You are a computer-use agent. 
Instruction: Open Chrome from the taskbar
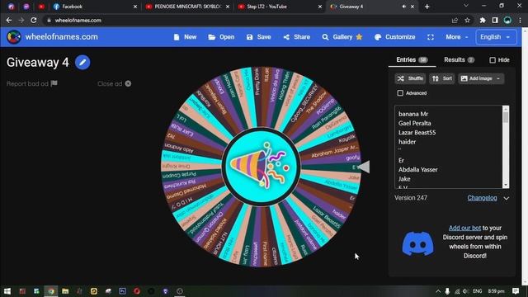coord(51,291)
